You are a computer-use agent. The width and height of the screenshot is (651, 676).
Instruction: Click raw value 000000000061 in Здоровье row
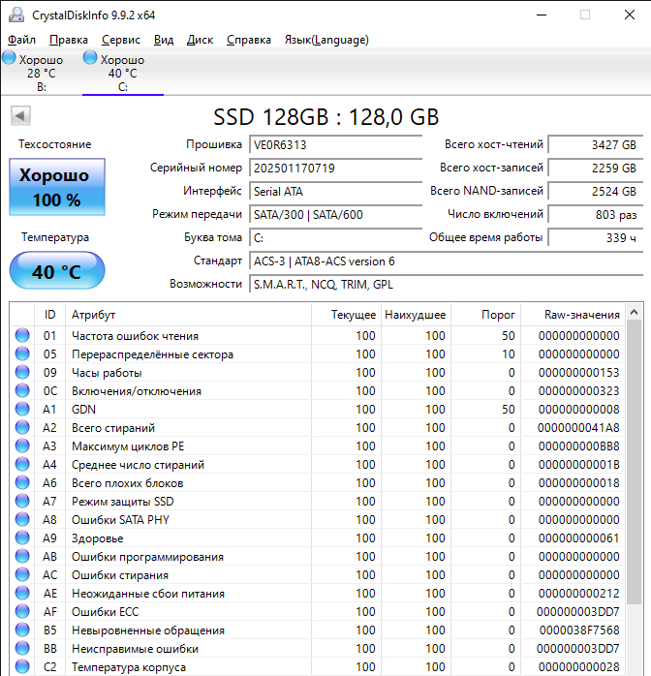point(578,538)
